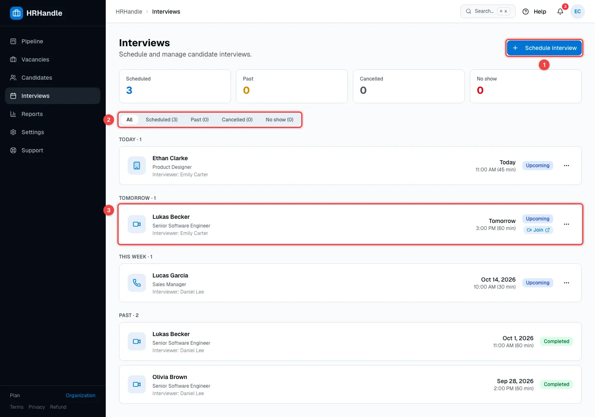The width and height of the screenshot is (595, 417).
Task: Select the All filter tab
Action: (129, 120)
